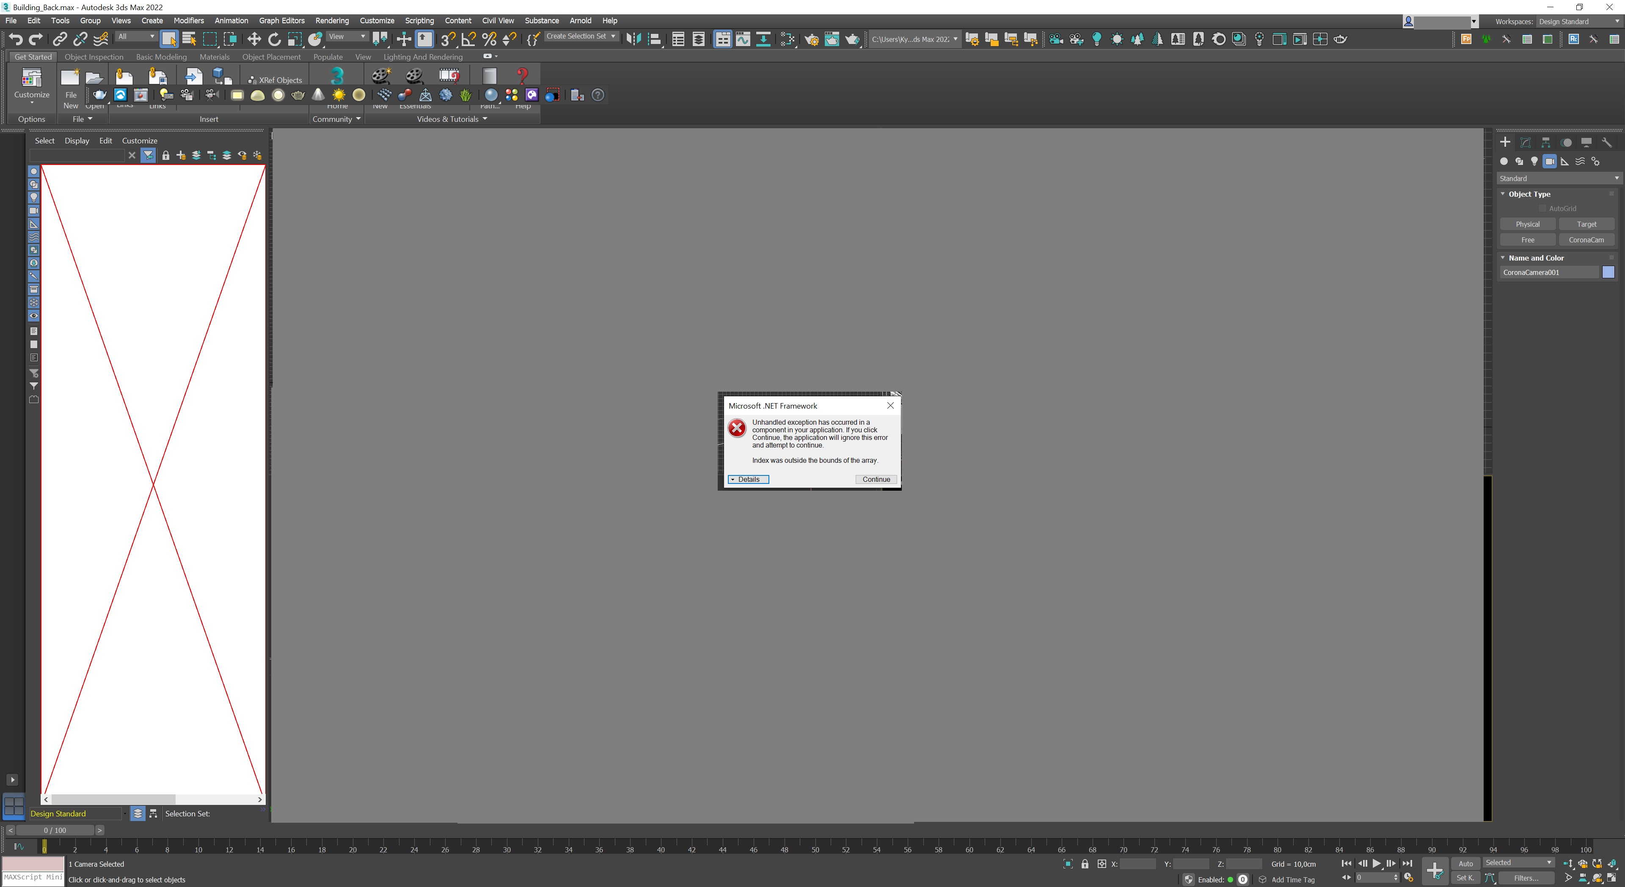Click the object color swatch beside CoronaCamera001
Image resolution: width=1625 pixels, height=887 pixels.
coord(1608,272)
